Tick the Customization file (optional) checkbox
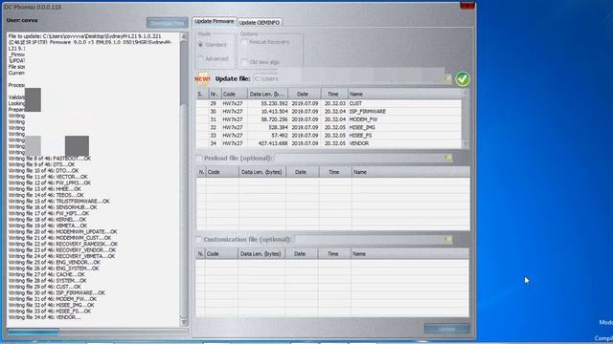This screenshot has height=344, width=613. click(x=199, y=240)
